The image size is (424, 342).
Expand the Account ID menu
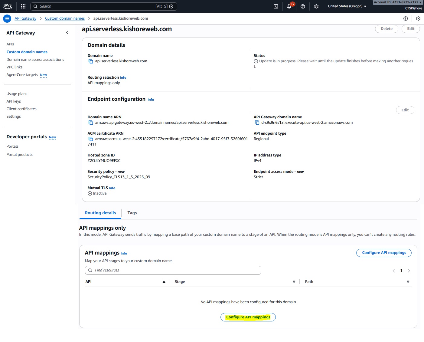pos(397,2)
